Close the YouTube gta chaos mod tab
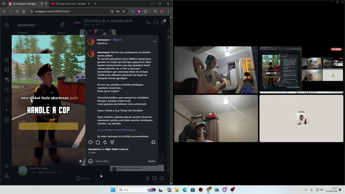The width and height of the screenshot is (345, 194). [89, 4]
